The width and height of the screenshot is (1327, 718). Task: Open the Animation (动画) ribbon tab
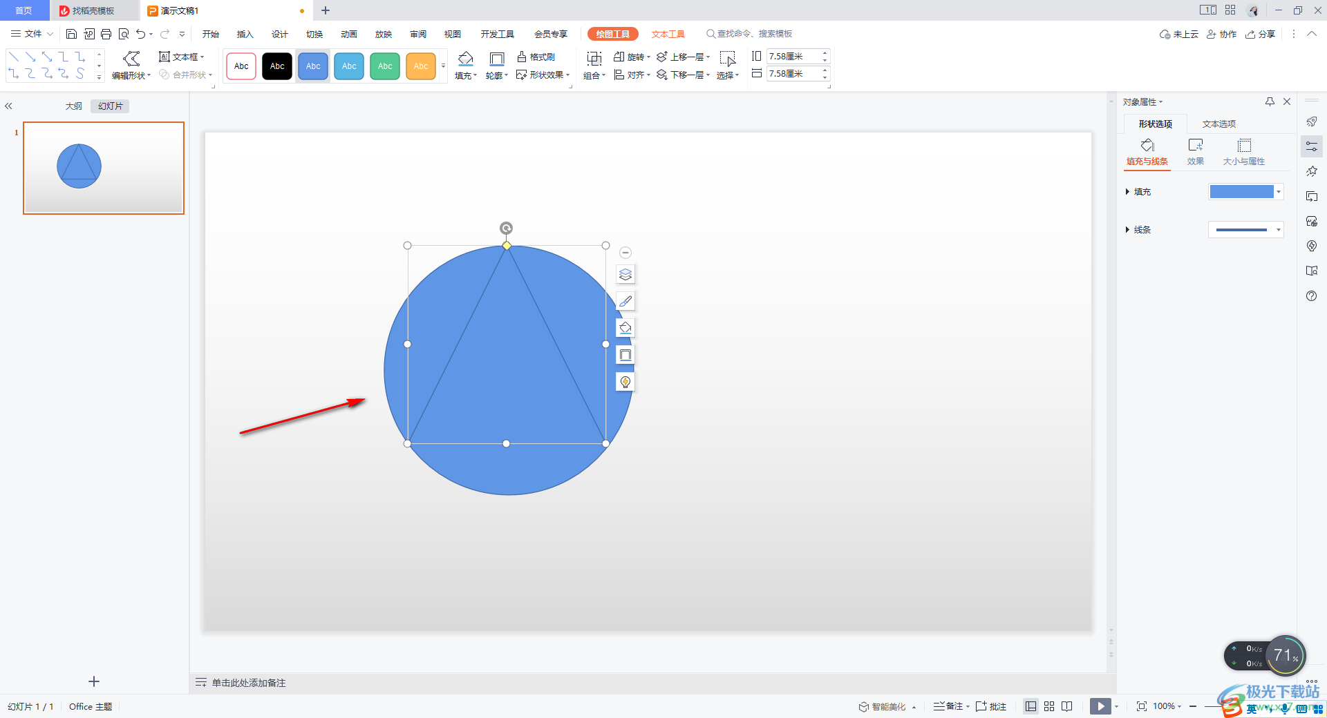[x=349, y=34]
